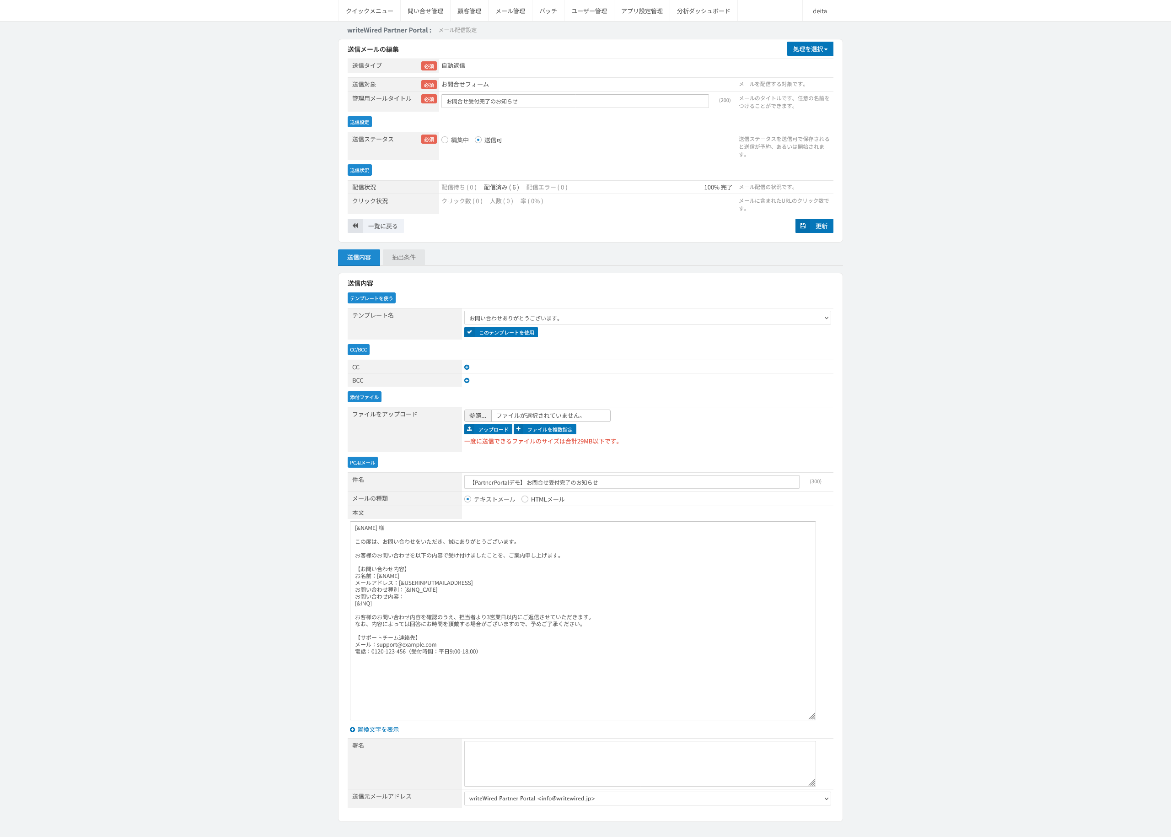Click the 本文 textarea resize handle
This screenshot has width=1171, height=837.
tap(811, 716)
